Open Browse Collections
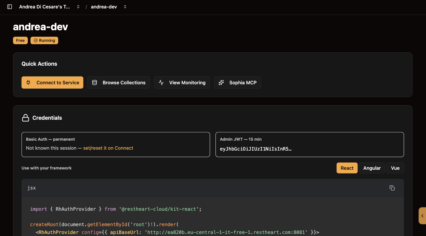426x236 pixels. [119, 83]
